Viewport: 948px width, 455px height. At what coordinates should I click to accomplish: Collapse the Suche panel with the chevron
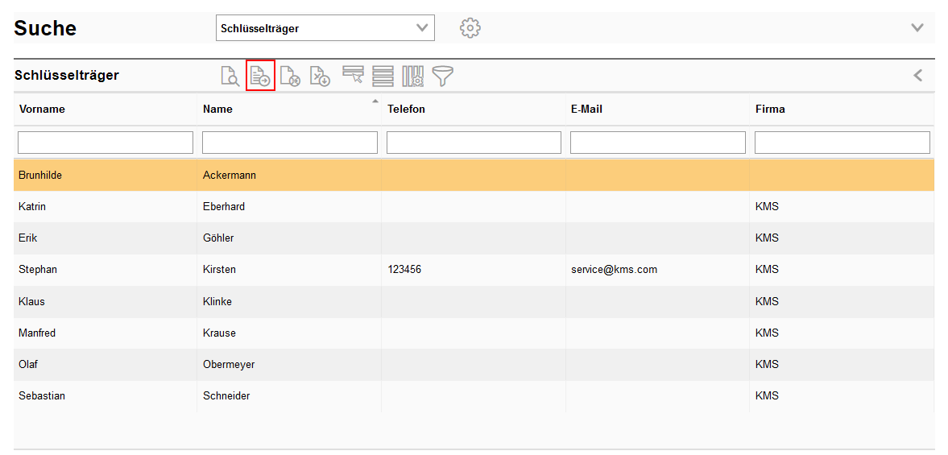pos(917,28)
